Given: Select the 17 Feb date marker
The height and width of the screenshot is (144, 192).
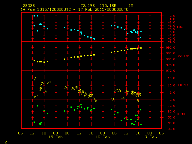Looking at the screenshot, I should (149, 137).
